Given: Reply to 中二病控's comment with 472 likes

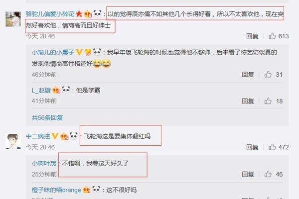Looking at the screenshot, I should [x=252, y=147].
